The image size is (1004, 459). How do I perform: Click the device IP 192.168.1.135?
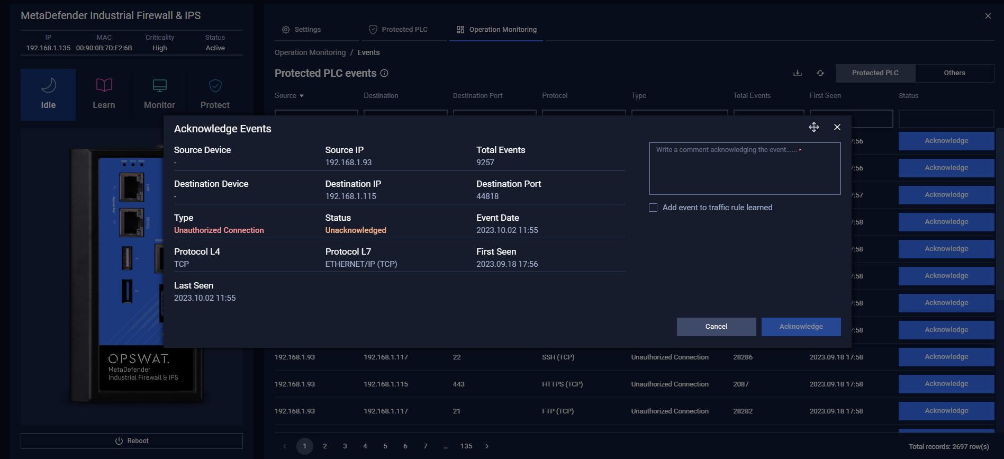48,48
